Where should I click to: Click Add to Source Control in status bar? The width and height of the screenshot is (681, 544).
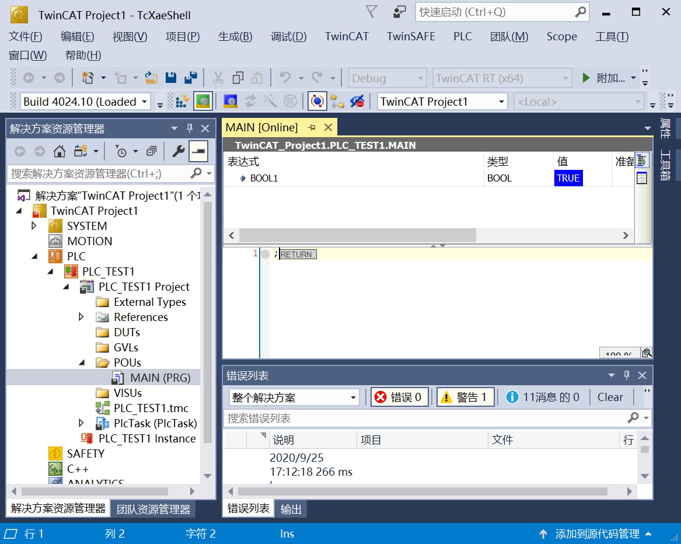(597, 534)
